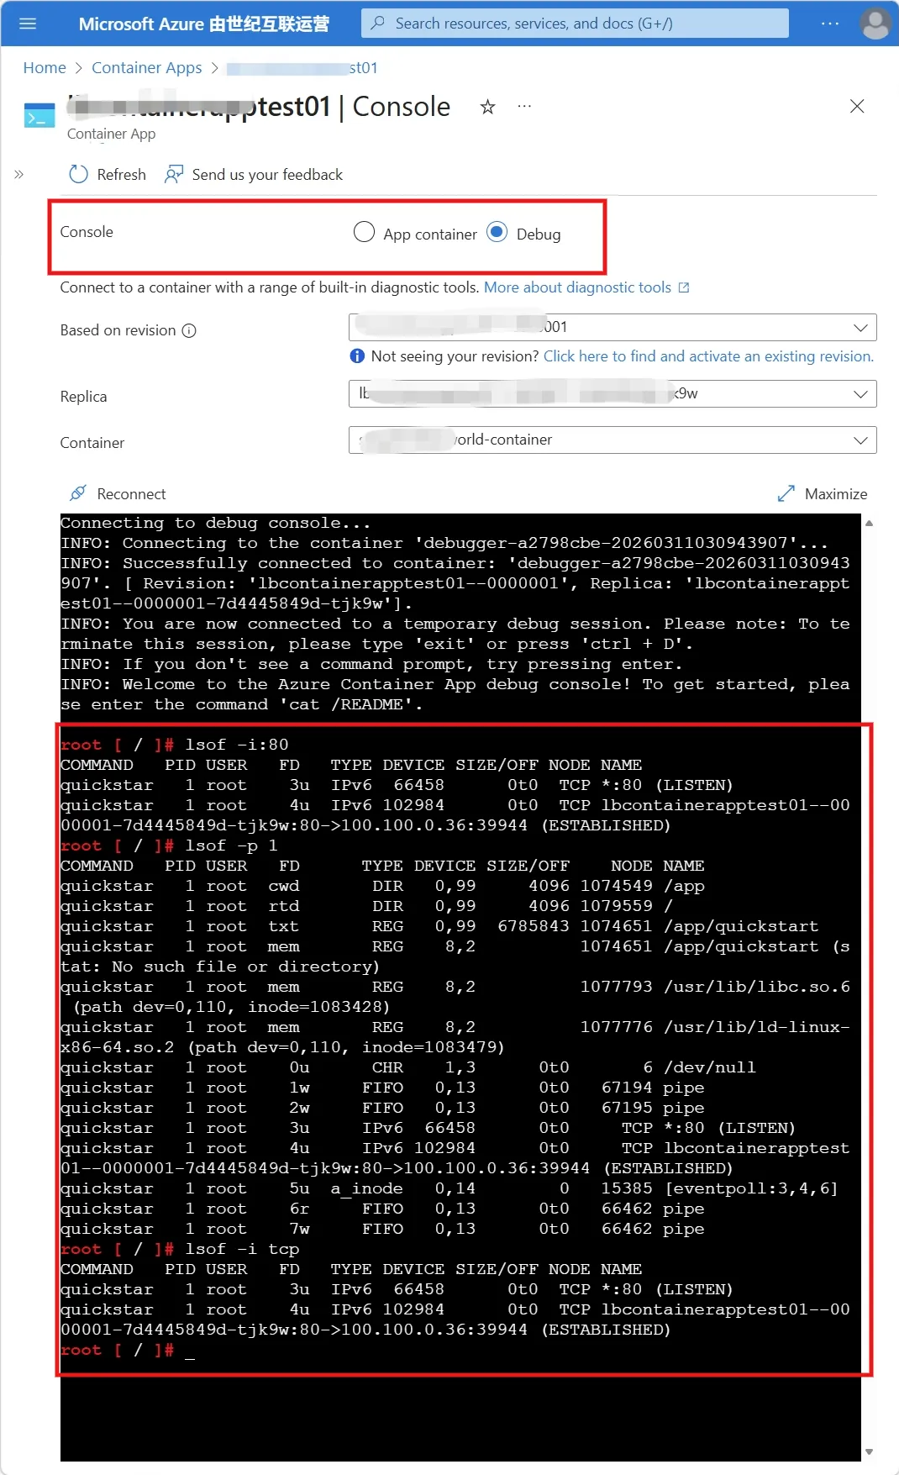The image size is (899, 1475).
Task: Click 'Connecting to debug console...' line
Action: [215, 523]
